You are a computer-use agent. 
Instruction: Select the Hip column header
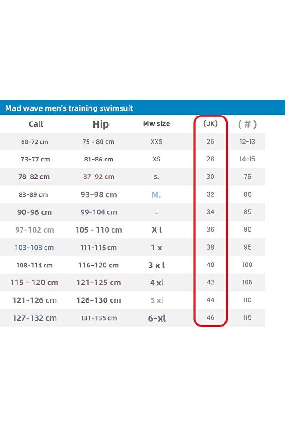(101, 124)
